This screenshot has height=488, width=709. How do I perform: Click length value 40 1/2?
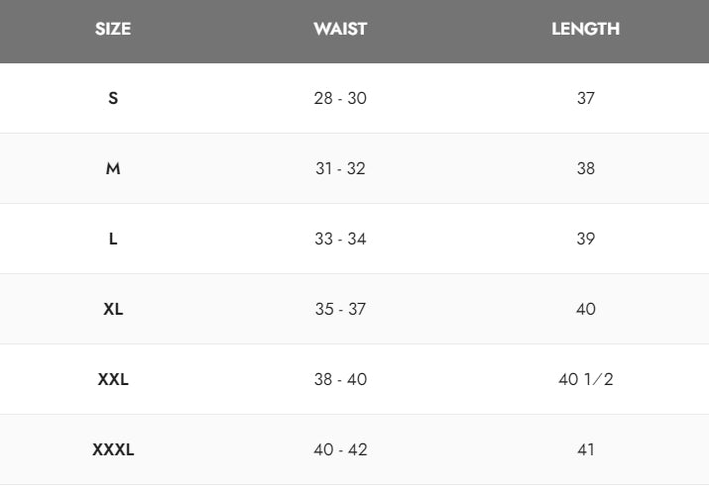click(585, 379)
